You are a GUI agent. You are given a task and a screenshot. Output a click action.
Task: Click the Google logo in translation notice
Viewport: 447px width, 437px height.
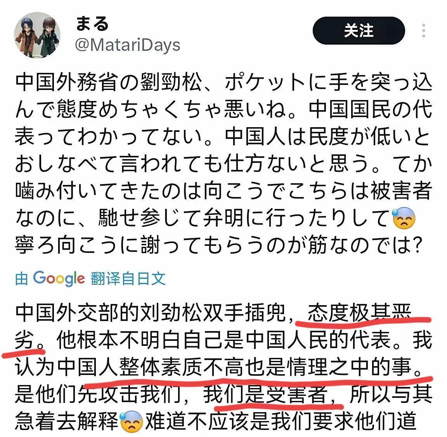(59, 278)
